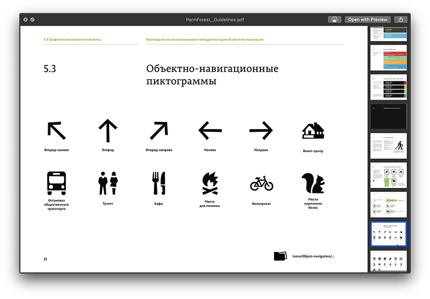Select the squirrel feeding place pictogram
The height and width of the screenshot is (299, 430).
click(x=313, y=183)
